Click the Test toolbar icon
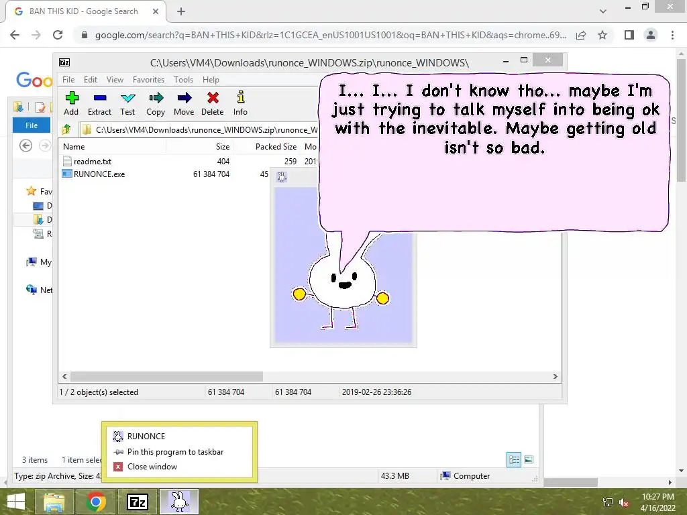The width and height of the screenshot is (687, 515). (127, 103)
